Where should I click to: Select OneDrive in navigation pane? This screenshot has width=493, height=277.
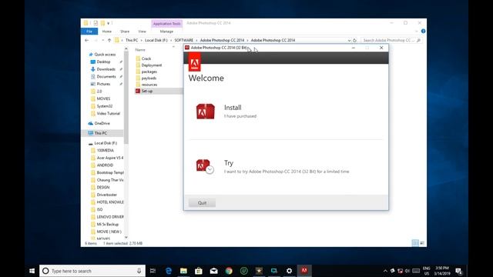102,123
